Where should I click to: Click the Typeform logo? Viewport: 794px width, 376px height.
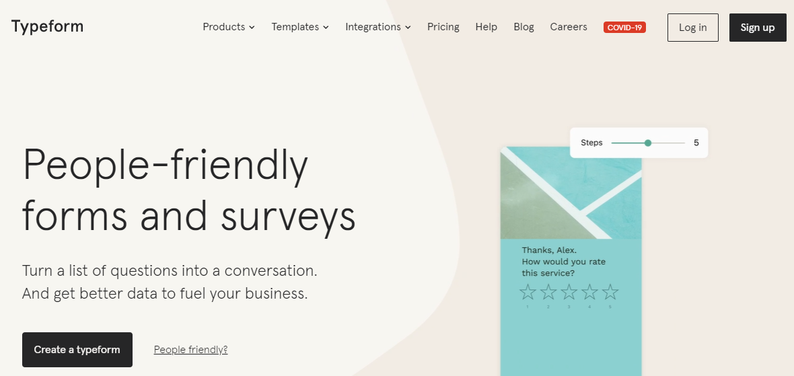(47, 26)
